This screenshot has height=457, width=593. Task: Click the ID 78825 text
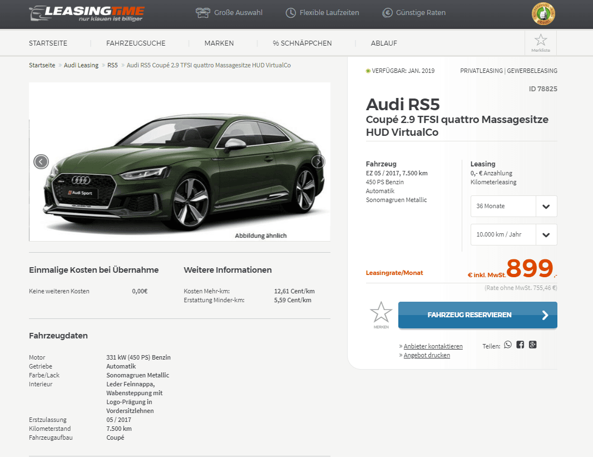click(543, 89)
